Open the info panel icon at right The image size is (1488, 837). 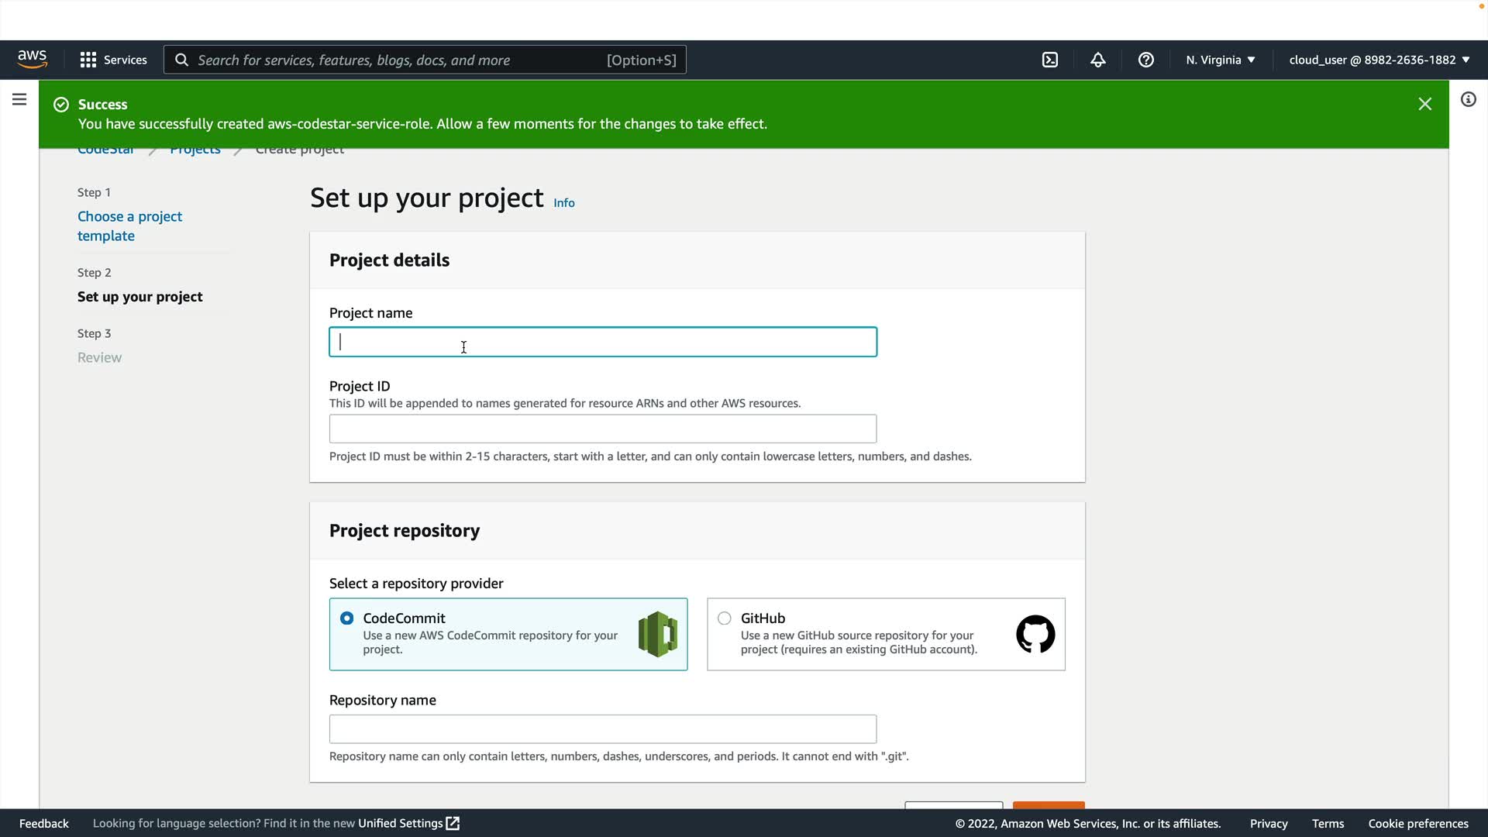1468,99
